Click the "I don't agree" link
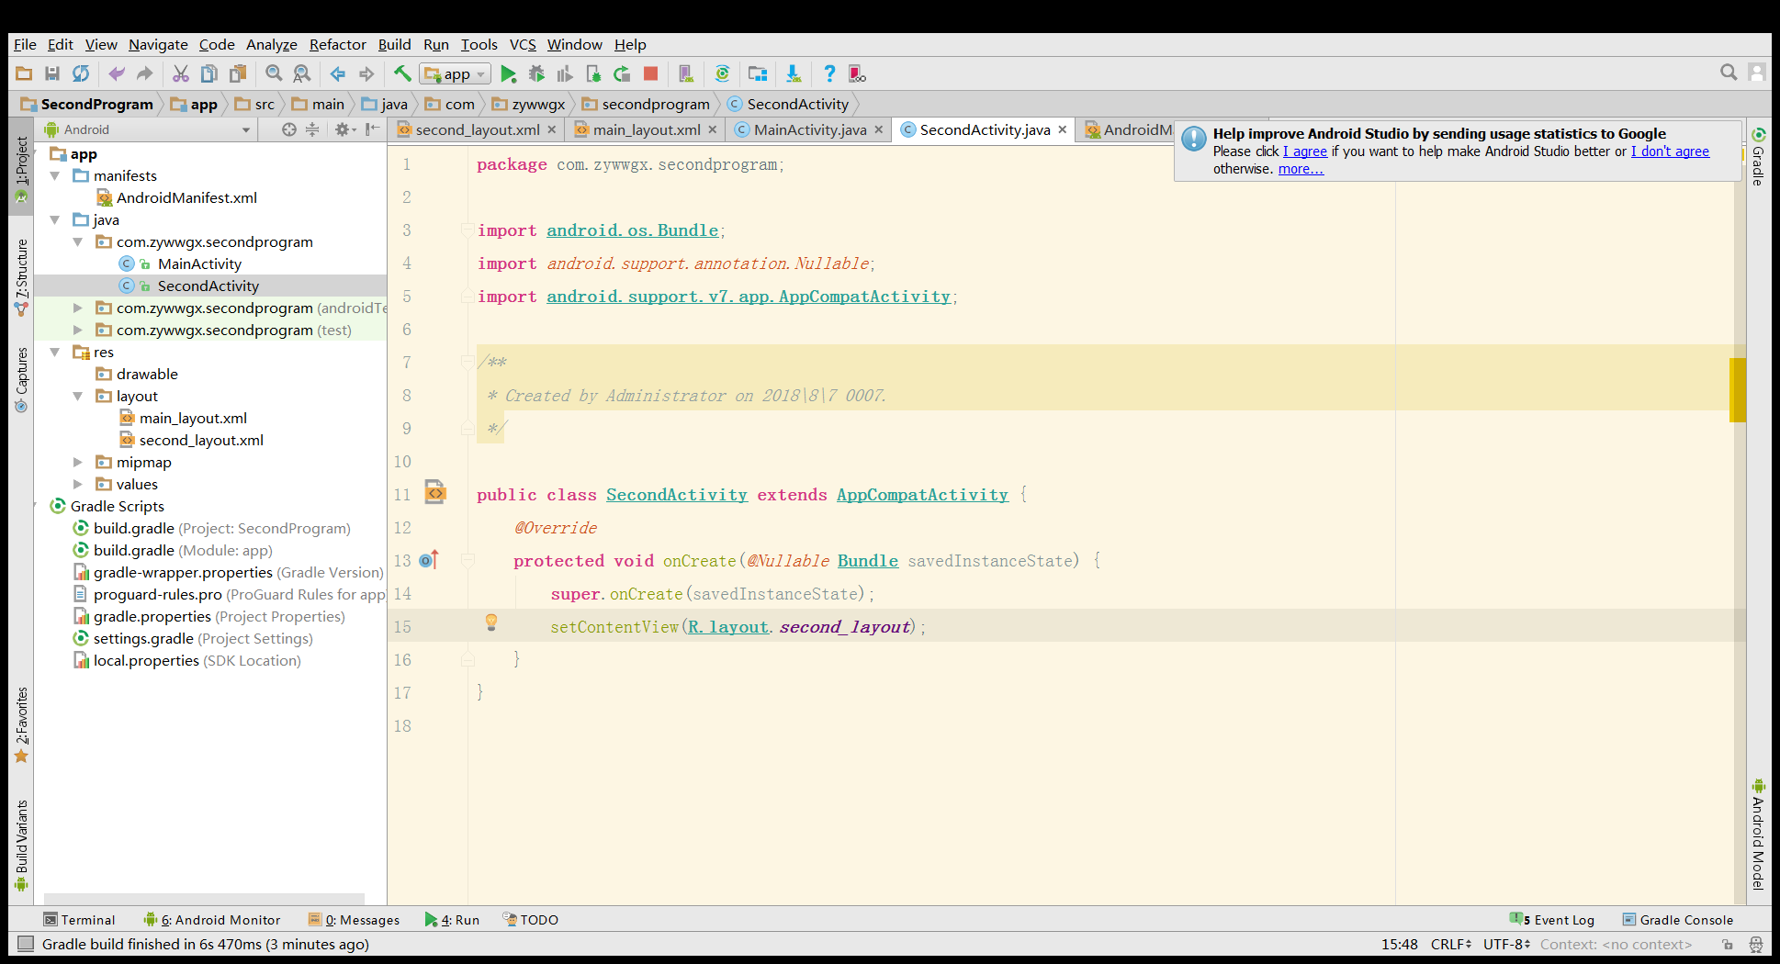Image resolution: width=1780 pixels, height=964 pixels. pos(1669,151)
